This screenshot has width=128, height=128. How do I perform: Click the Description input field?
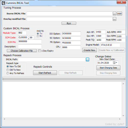(x=30, y=47)
